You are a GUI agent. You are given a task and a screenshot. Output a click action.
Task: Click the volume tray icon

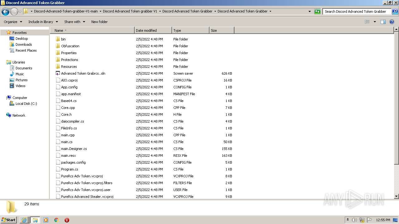pos(355,220)
